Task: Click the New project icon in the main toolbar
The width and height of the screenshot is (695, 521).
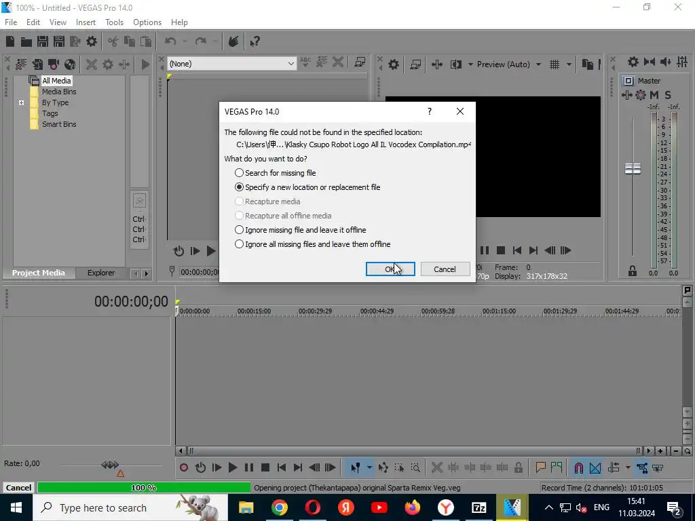Action: click(x=10, y=41)
